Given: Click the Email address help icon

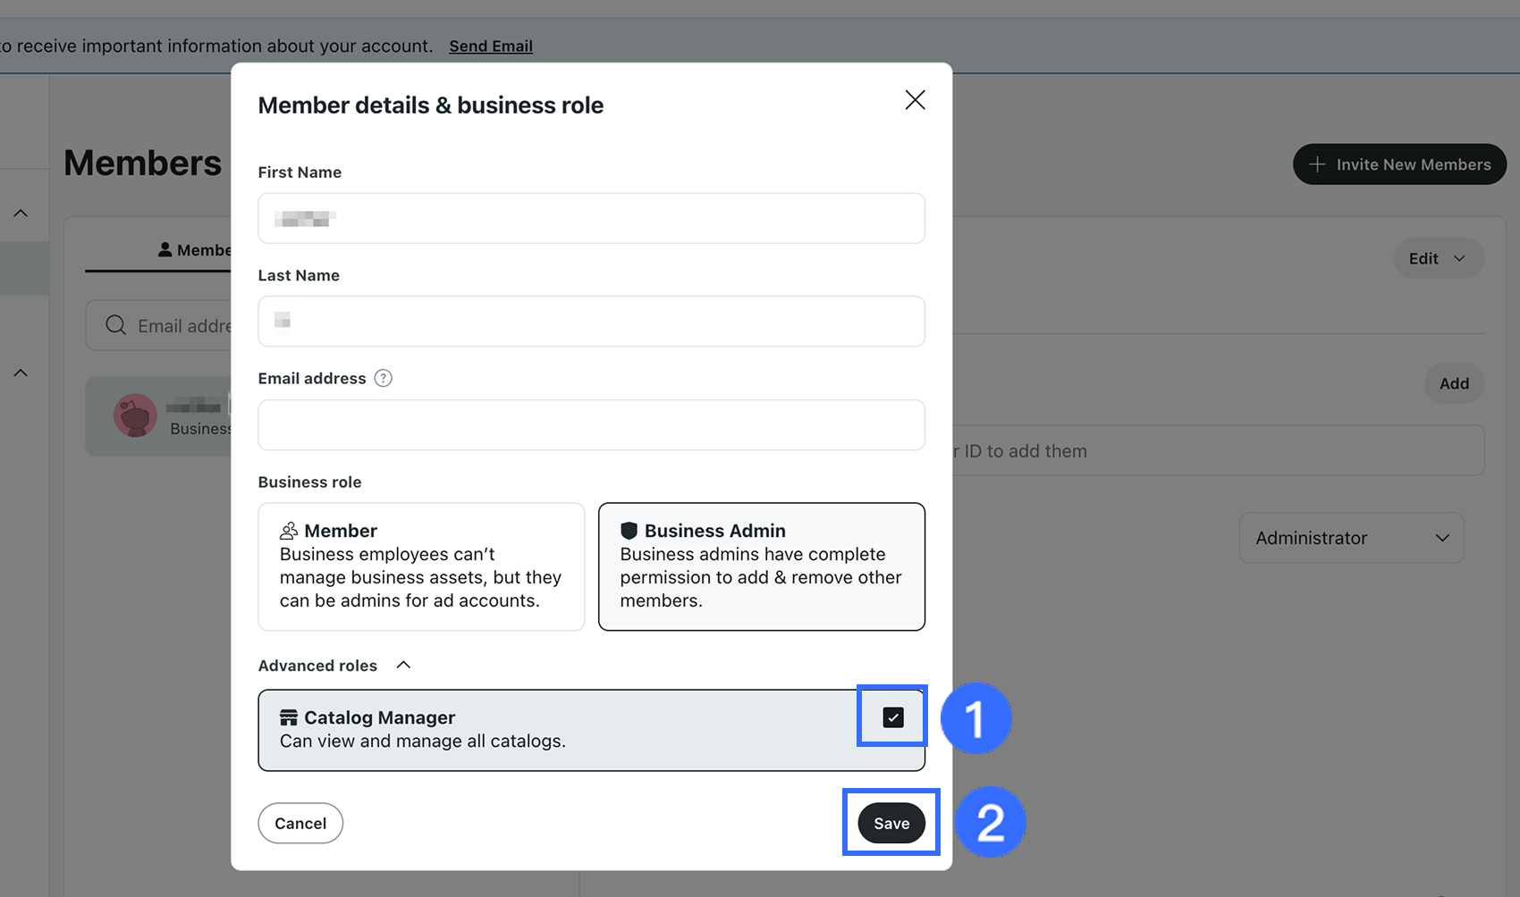Looking at the screenshot, I should [383, 378].
